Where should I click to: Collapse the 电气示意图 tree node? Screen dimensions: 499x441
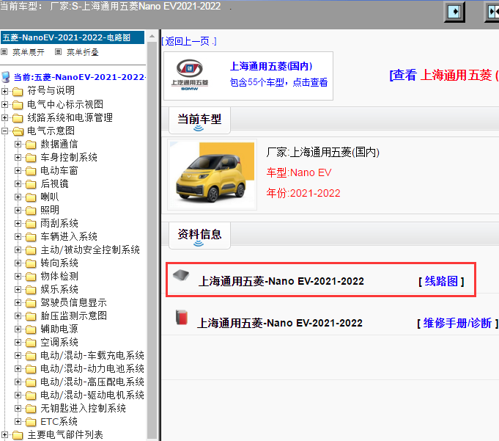4,131
